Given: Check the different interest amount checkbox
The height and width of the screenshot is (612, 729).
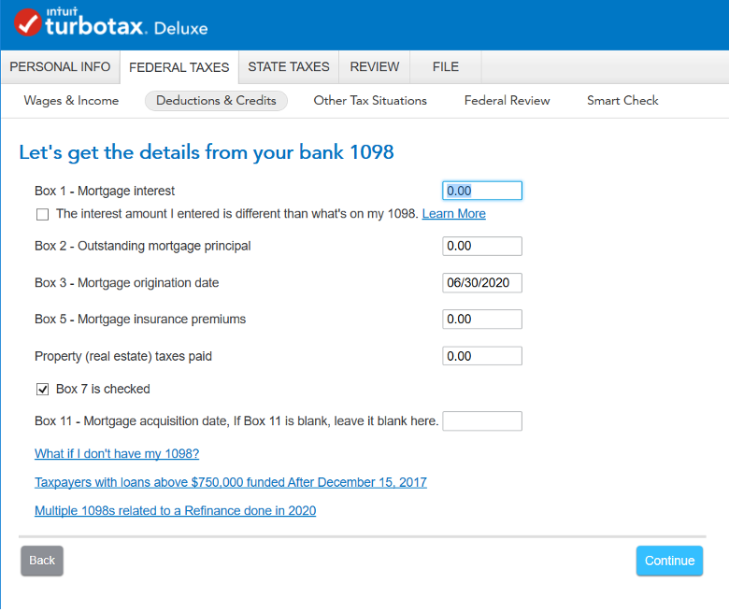Looking at the screenshot, I should 42,214.
